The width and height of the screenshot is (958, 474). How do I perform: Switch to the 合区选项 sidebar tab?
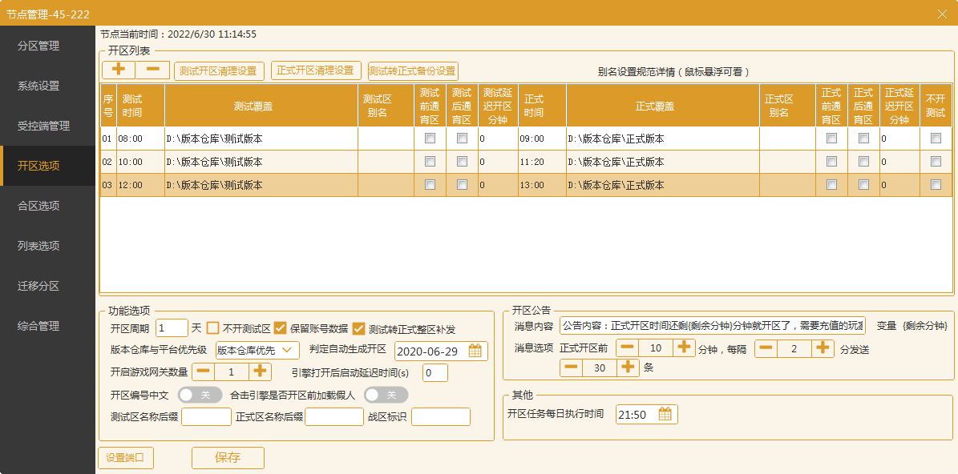(x=38, y=206)
